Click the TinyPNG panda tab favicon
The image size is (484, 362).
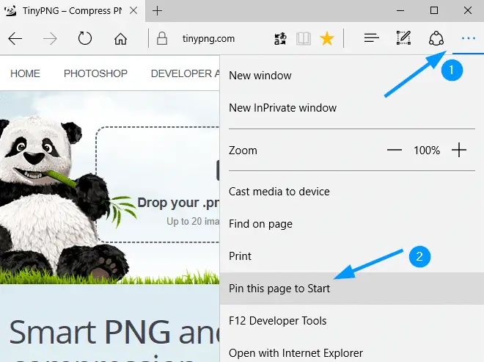tap(10, 11)
